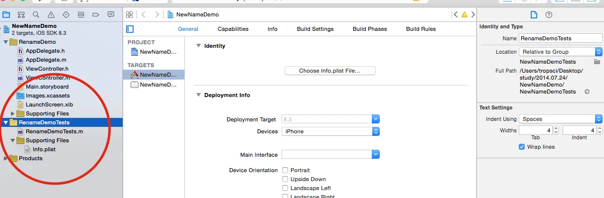Screen dimensions: 604x198
Task: Open the Devices iPhone dropdown
Action: click(x=330, y=131)
